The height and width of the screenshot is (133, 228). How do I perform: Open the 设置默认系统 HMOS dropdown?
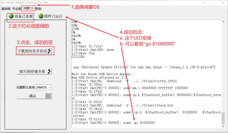pyautogui.click(x=44, y=87)
